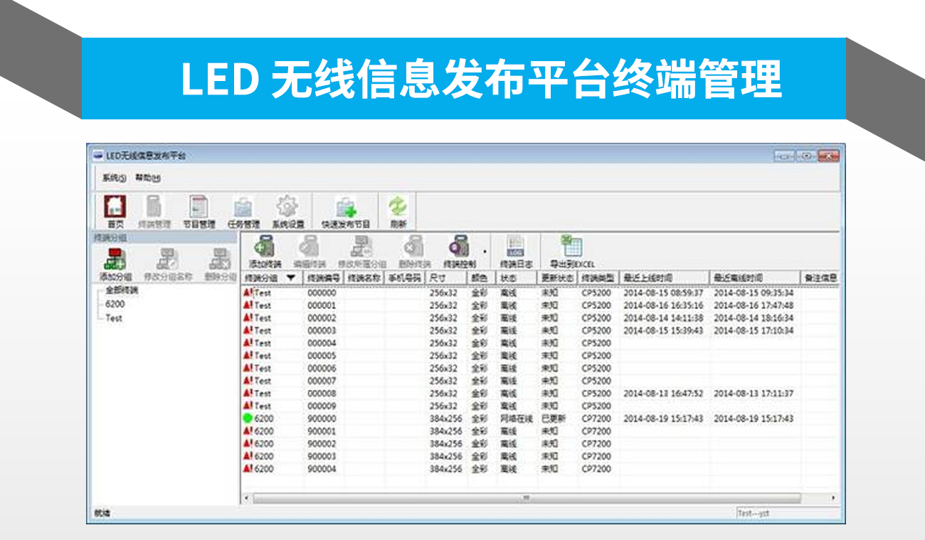Screen dimensions: 925x540
Task: Select the online terminal row 900000
Action: point(322,418)
